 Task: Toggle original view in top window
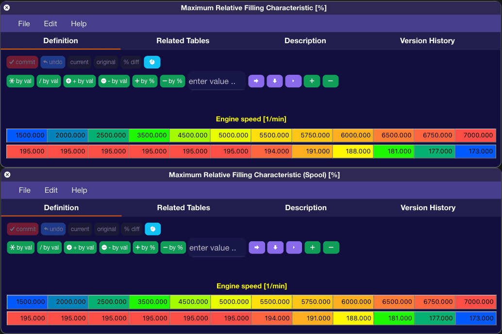106,62
